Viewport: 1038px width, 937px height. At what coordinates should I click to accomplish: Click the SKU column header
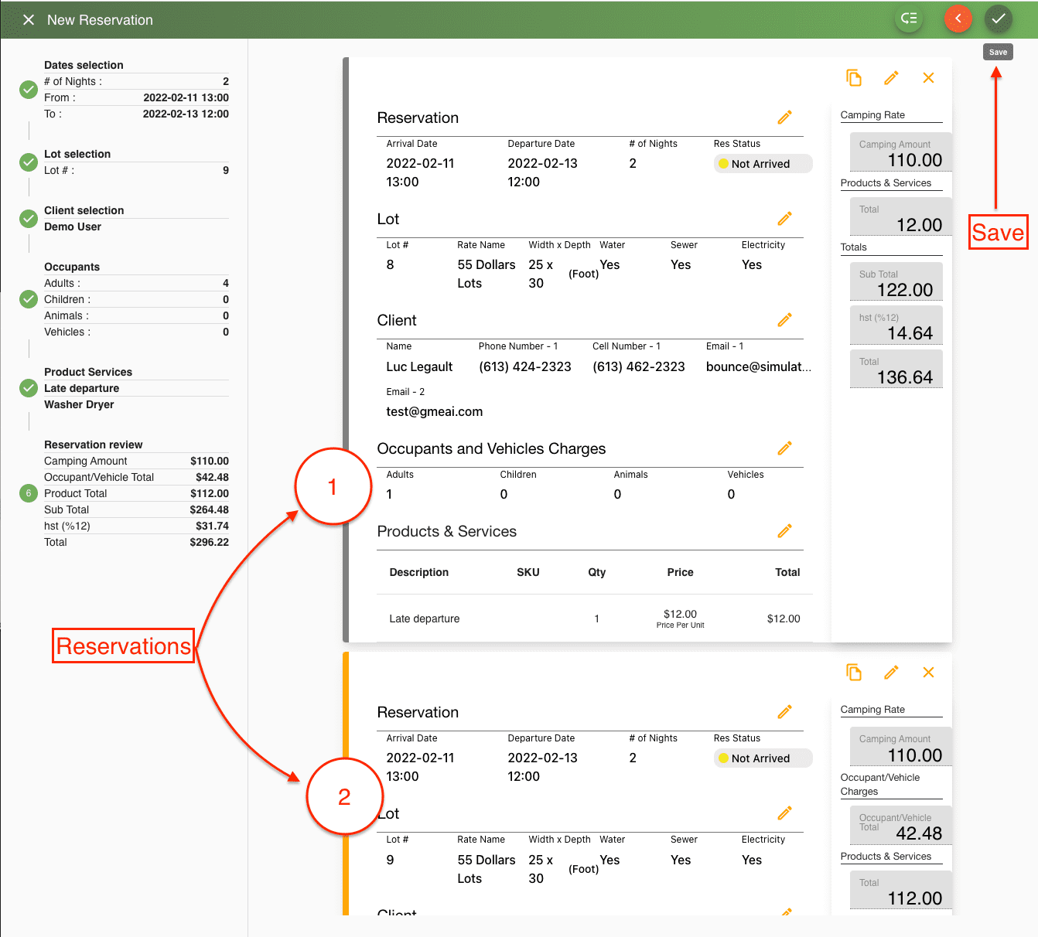(528, 572)
